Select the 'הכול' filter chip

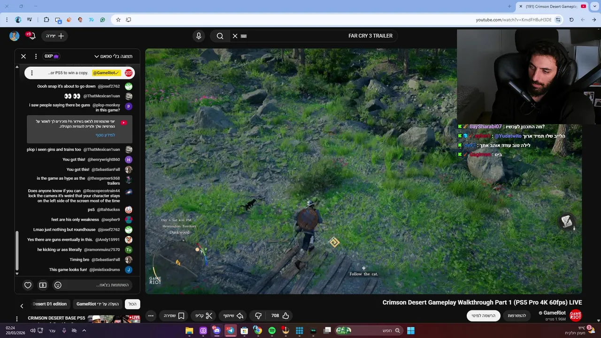click(x=132, y=304)
